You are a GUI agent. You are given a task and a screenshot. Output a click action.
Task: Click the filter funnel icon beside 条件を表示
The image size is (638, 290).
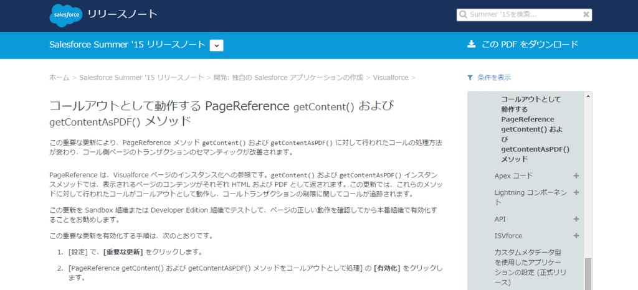coord(470,77)
